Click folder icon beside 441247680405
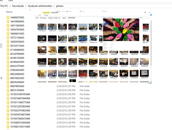 [x=8, y=54]
